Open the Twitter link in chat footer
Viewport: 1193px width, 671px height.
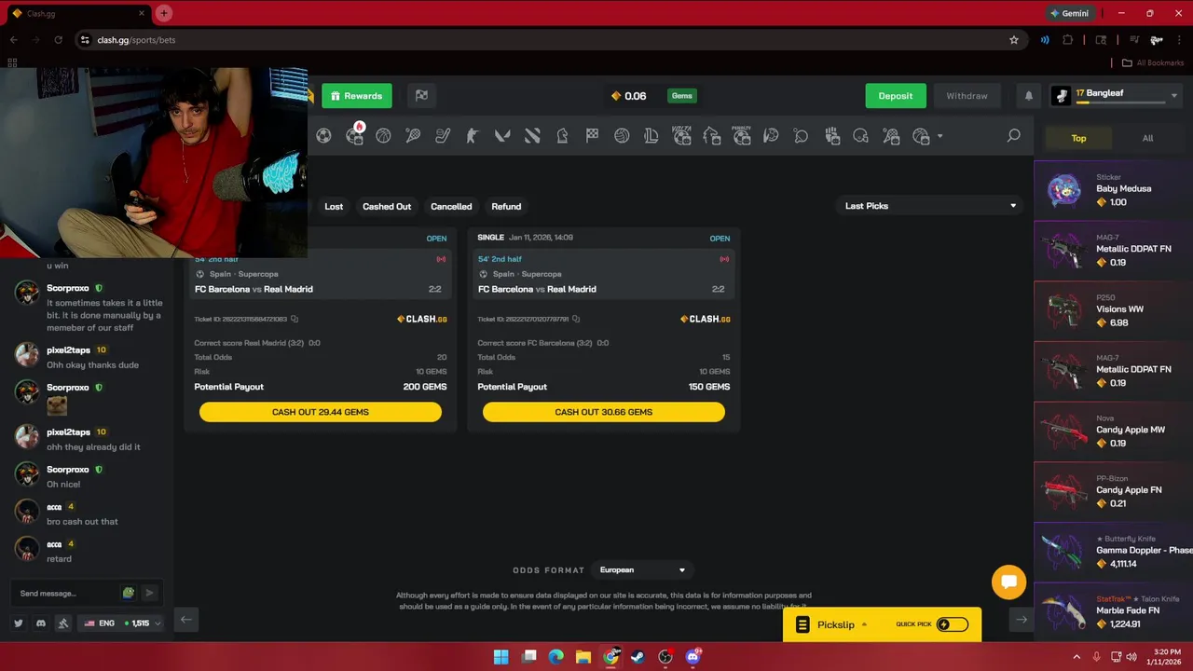click(x=19, y=623)
